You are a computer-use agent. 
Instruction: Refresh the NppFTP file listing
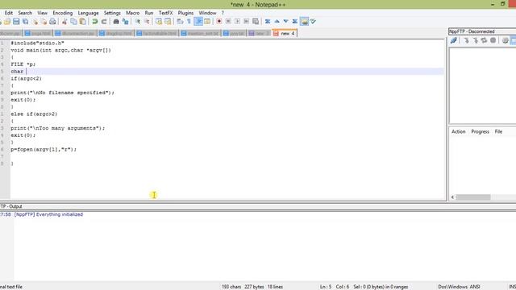point(484,40)
